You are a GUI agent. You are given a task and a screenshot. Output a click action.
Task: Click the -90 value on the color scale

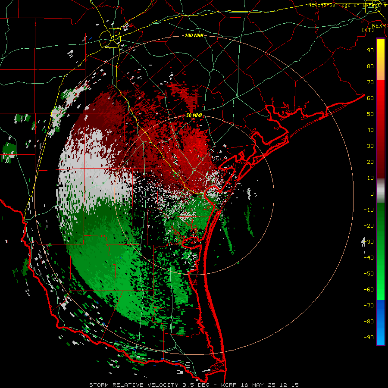click(369, 338)
